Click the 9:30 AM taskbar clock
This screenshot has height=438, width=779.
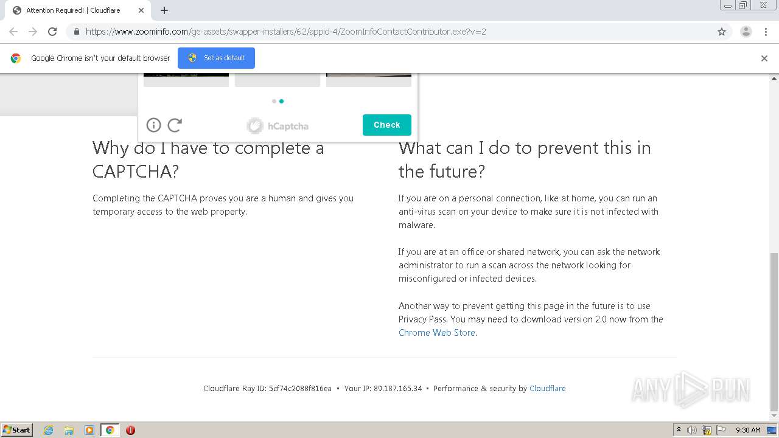point(748,430)
